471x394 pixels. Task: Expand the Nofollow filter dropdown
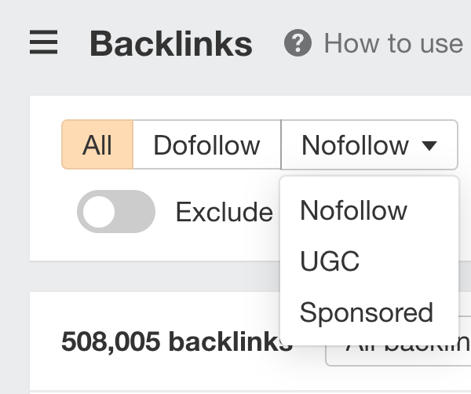(369, 145)
